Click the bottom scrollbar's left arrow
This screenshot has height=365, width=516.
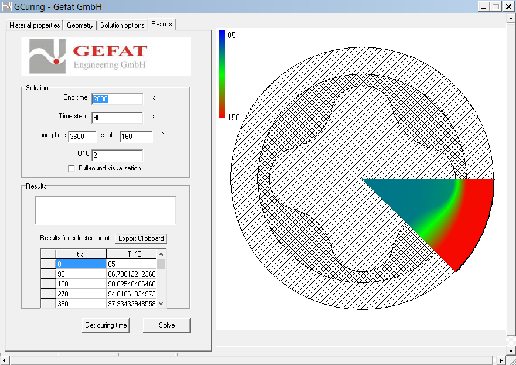5,360
